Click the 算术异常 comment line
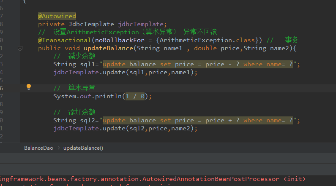This screenshot has width=336, height=186. pyautogui.click(x=74, y=88)
